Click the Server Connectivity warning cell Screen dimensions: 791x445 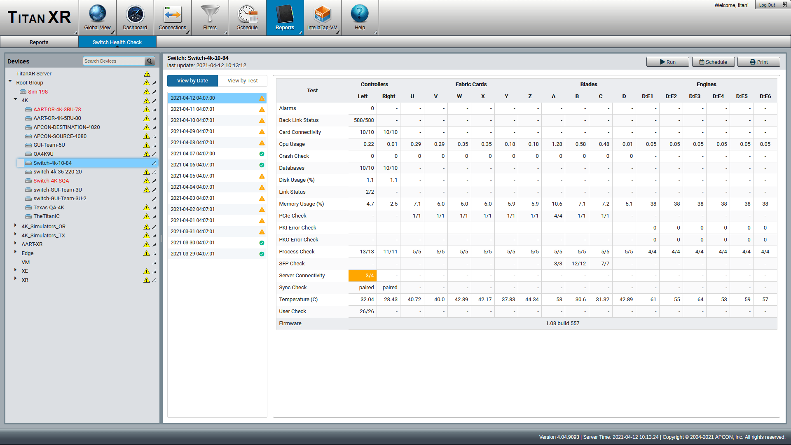363,276
